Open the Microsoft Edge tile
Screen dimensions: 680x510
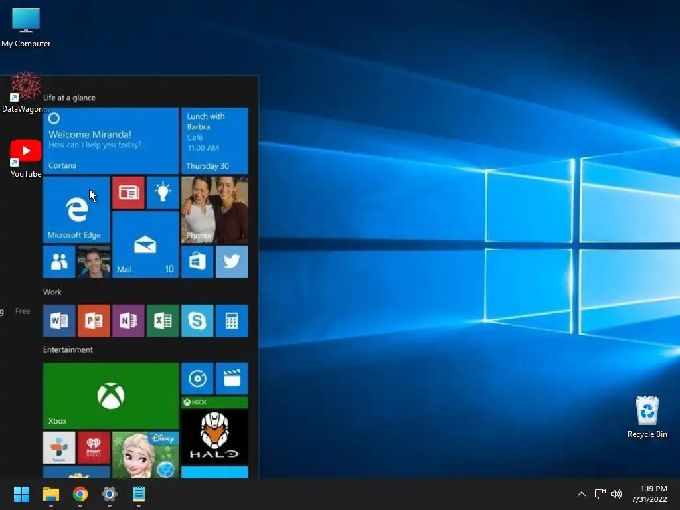pos(76,209)
